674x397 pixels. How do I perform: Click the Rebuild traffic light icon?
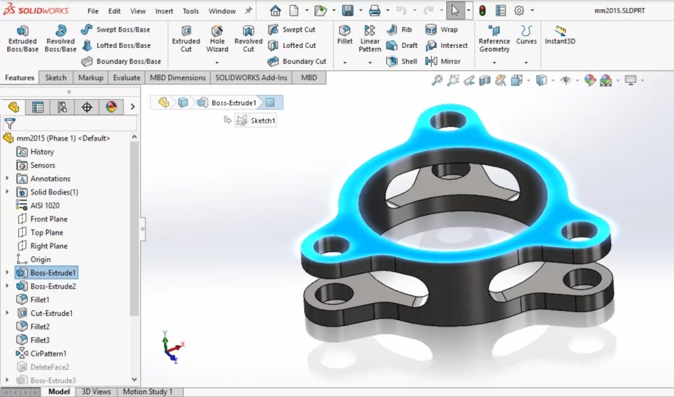pos(482,11)
